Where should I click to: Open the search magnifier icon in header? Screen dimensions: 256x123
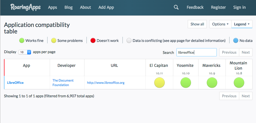[x=176, y=7]
